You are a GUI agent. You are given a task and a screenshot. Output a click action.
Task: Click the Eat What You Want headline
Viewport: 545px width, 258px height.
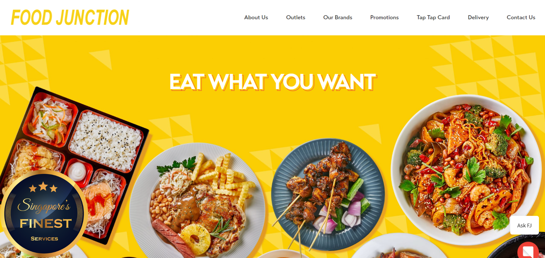273,82
